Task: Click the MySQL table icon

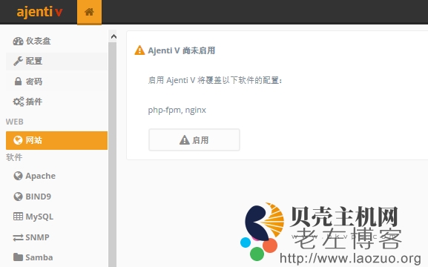Action: click(18, 217)
